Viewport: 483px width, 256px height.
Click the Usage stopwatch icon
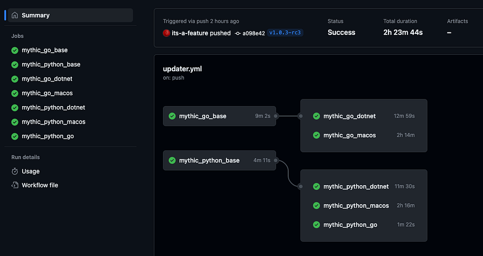pos(15,171)
